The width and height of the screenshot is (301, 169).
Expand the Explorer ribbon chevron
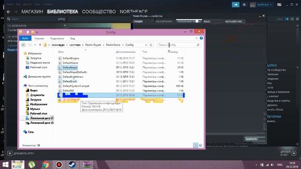tap(197, 38)
